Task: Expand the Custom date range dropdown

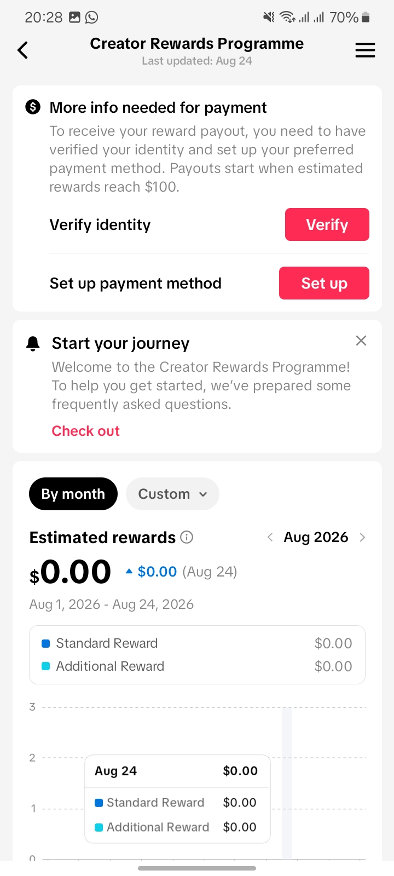Action: click(x=172, y=494)
